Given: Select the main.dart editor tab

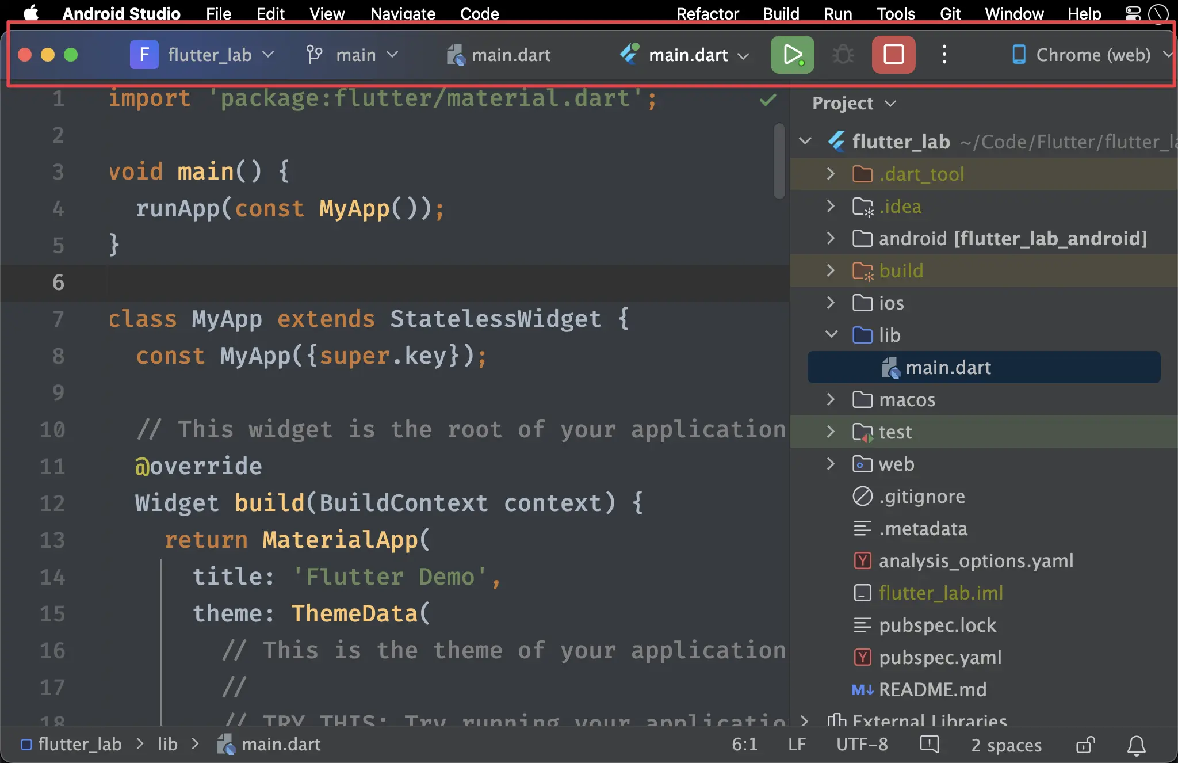Looking at the screenshot, I should [499, 55].
